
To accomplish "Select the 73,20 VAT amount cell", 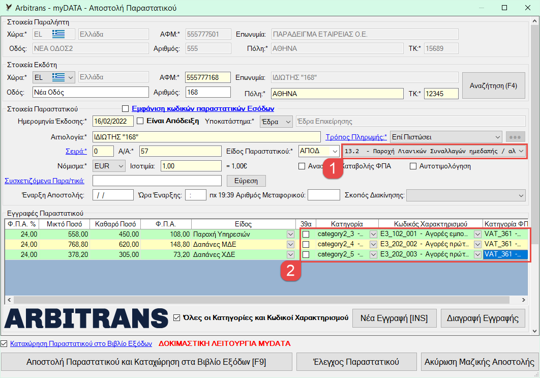I will pos(166,255).
